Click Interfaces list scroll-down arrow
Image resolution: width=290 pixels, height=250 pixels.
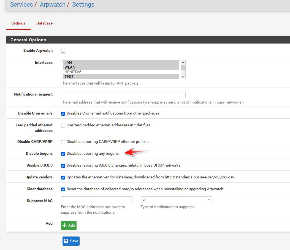(x=183, y=77)
